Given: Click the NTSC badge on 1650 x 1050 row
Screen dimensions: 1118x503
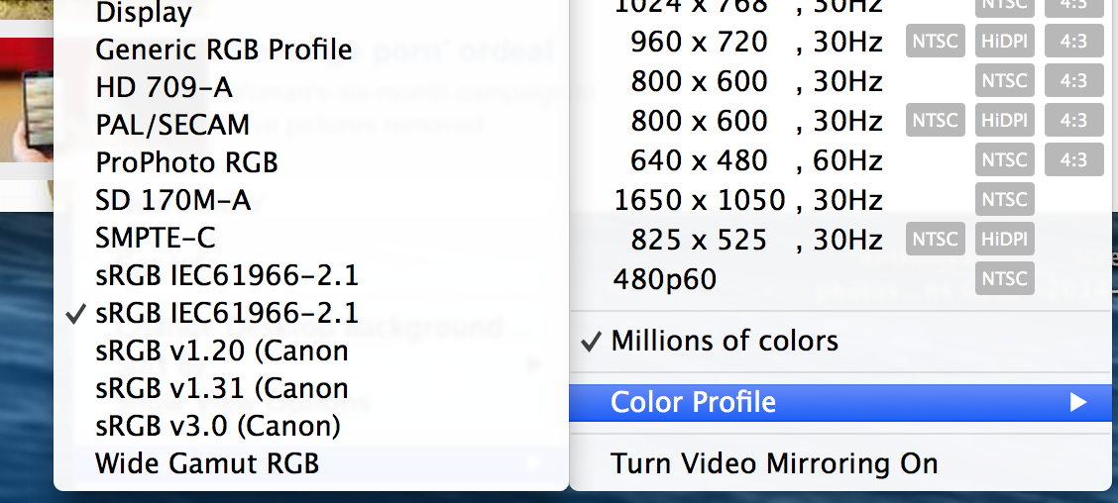Looking at the screenshot, I should [x=1004, y=200].
